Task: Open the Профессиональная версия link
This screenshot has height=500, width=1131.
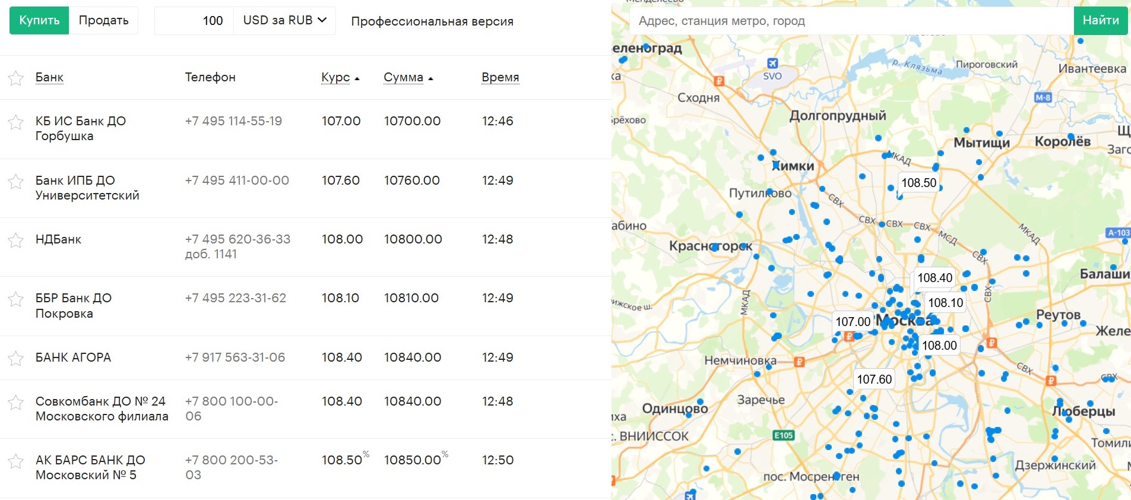Action: [432, 21]
